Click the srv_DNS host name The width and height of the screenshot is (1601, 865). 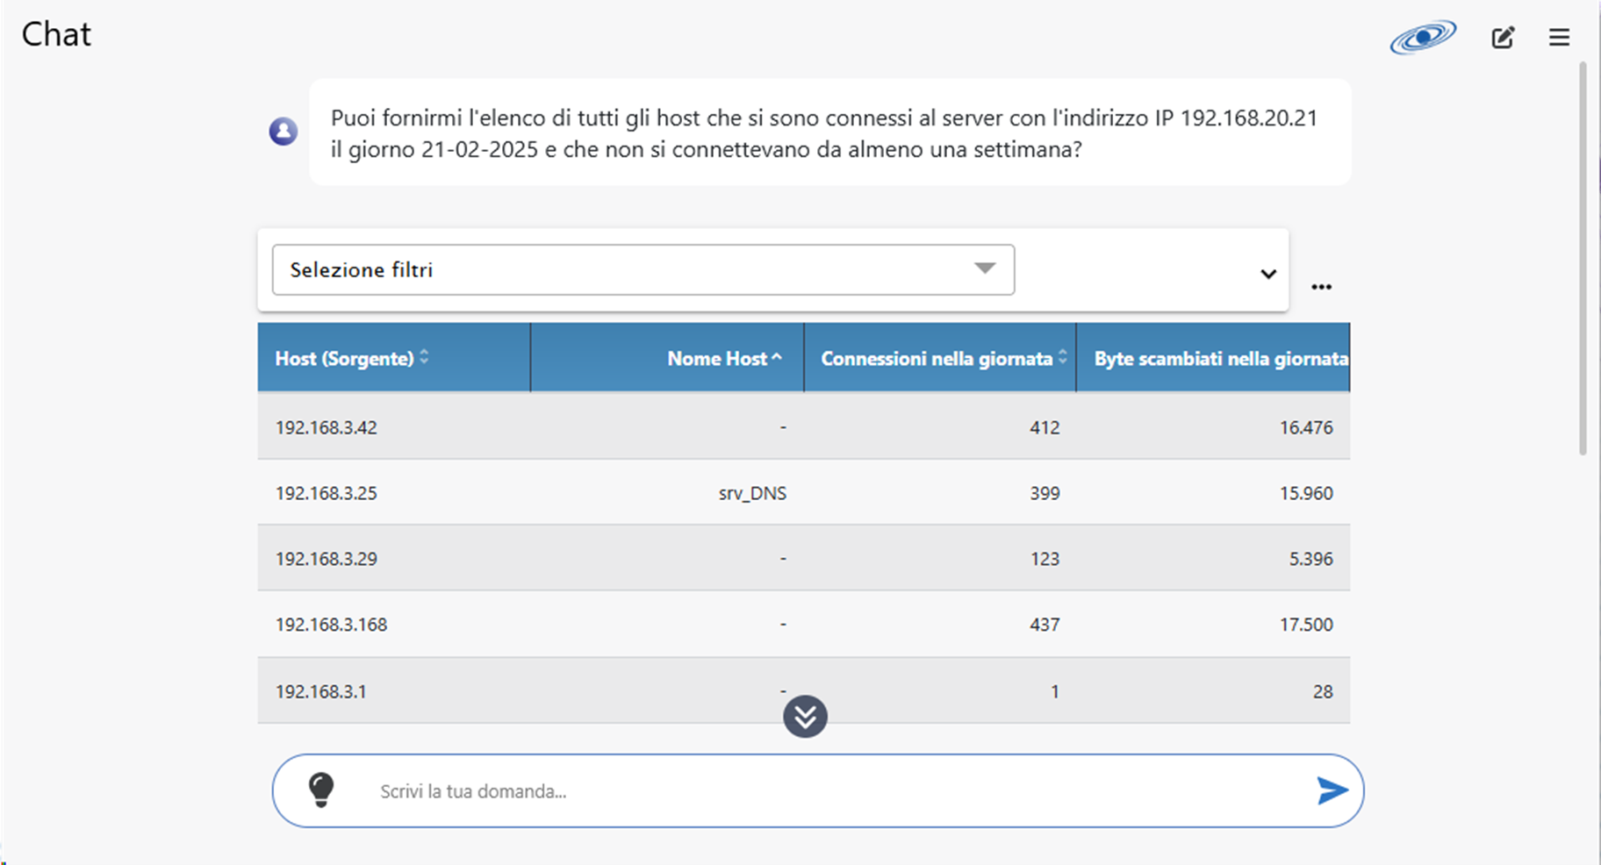click(x=752, y=493)
